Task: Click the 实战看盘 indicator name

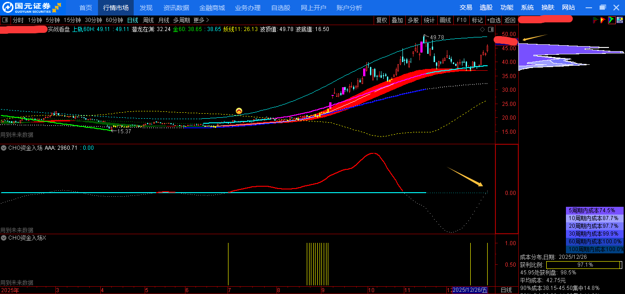Action: (59, 29)
